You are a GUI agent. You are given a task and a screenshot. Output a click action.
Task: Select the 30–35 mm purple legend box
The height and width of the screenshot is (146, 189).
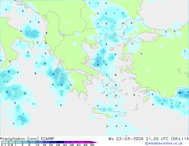(67, 142)
